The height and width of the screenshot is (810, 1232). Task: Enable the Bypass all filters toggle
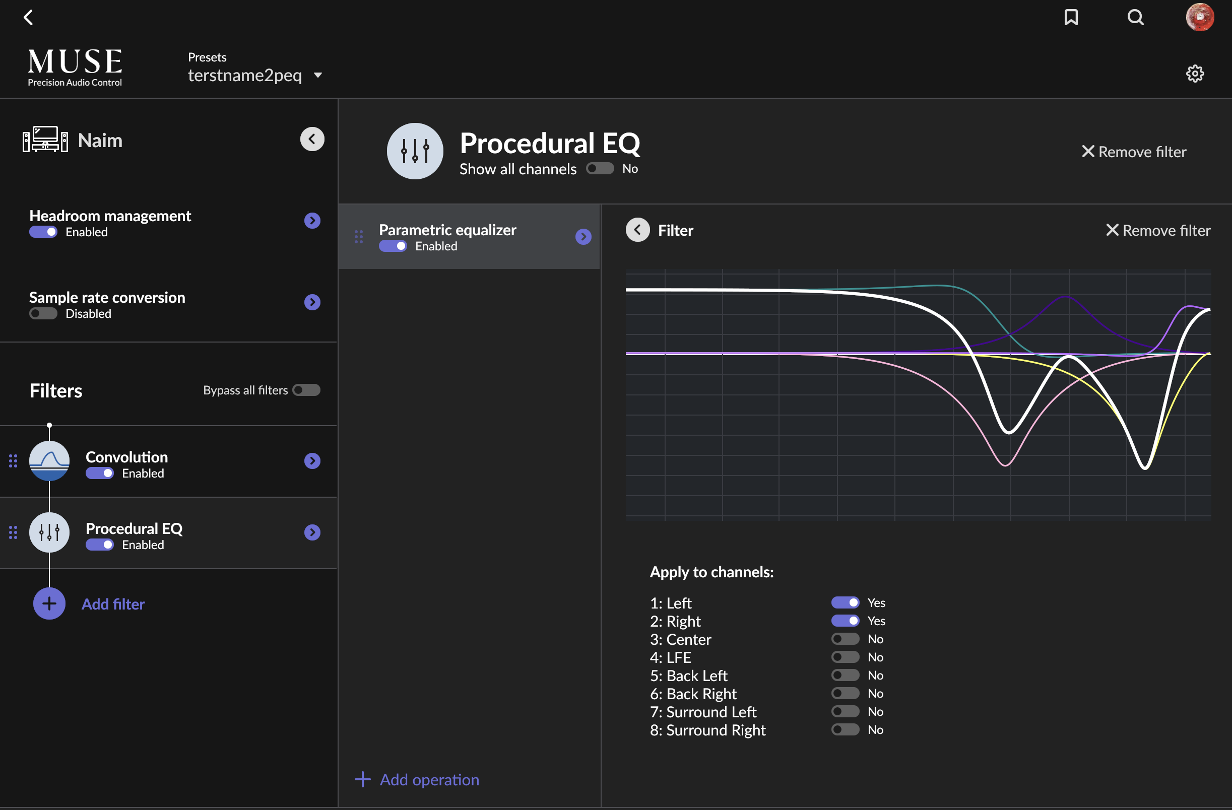306,390
